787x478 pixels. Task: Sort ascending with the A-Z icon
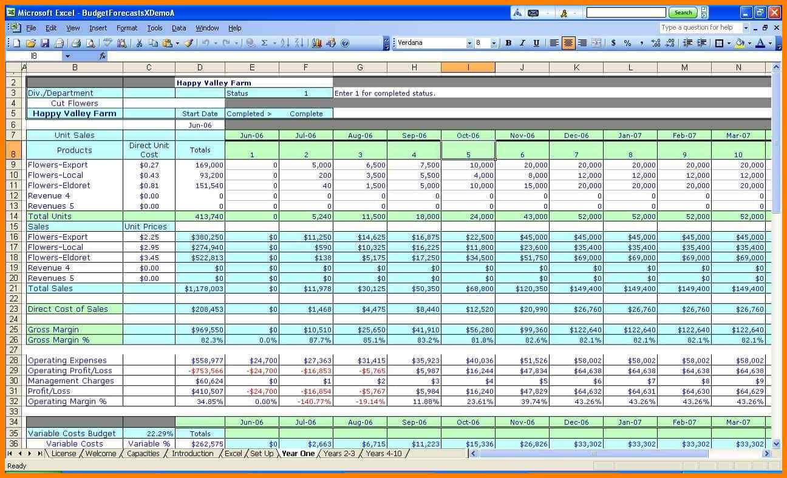click(x=284, y=43)
